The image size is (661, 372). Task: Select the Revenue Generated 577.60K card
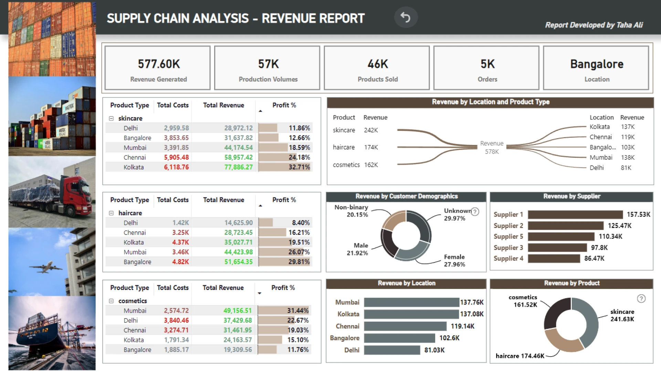pos(158,68)
